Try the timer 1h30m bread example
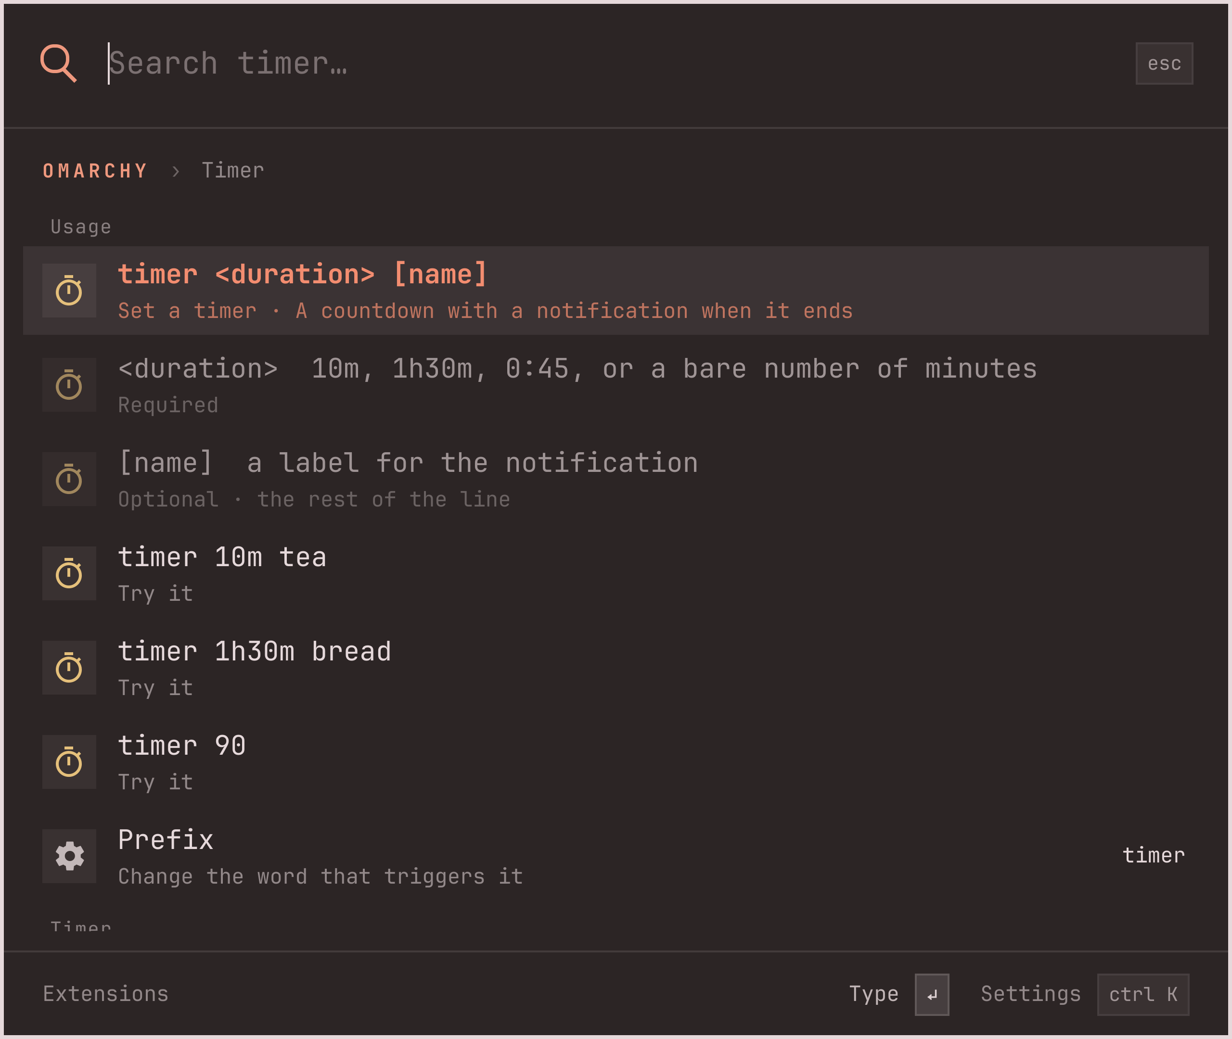This screenshot has width=1232, height=1039. coord(616,667)
